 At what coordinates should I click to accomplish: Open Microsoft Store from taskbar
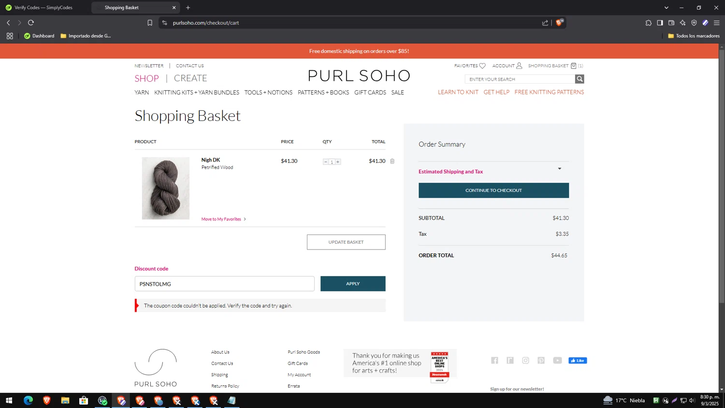[x=84, y=400]
